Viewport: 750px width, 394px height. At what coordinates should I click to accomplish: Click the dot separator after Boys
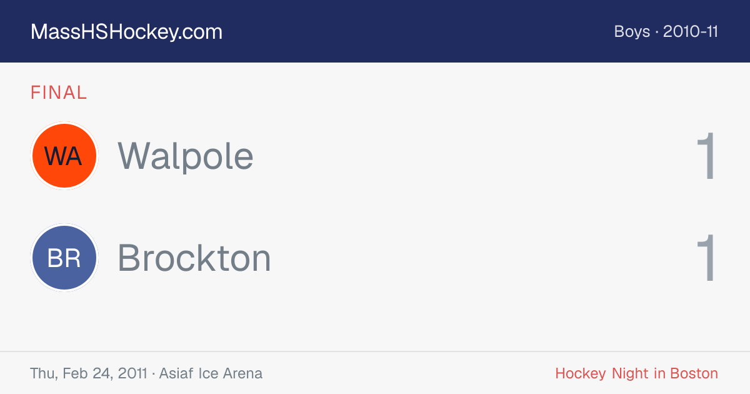[657, 32]
